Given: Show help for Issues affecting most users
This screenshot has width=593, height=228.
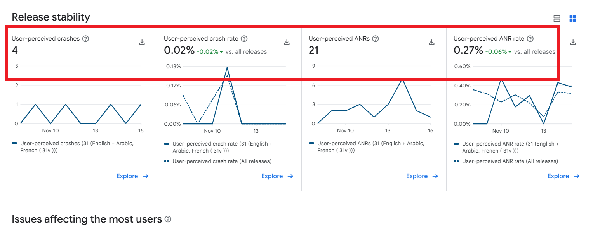Looking at the screenshot, I should click(x=168, y=219).
